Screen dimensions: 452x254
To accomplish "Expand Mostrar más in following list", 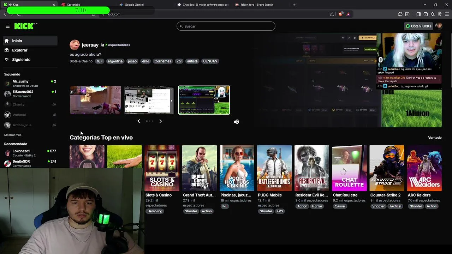I will [13, 135].
